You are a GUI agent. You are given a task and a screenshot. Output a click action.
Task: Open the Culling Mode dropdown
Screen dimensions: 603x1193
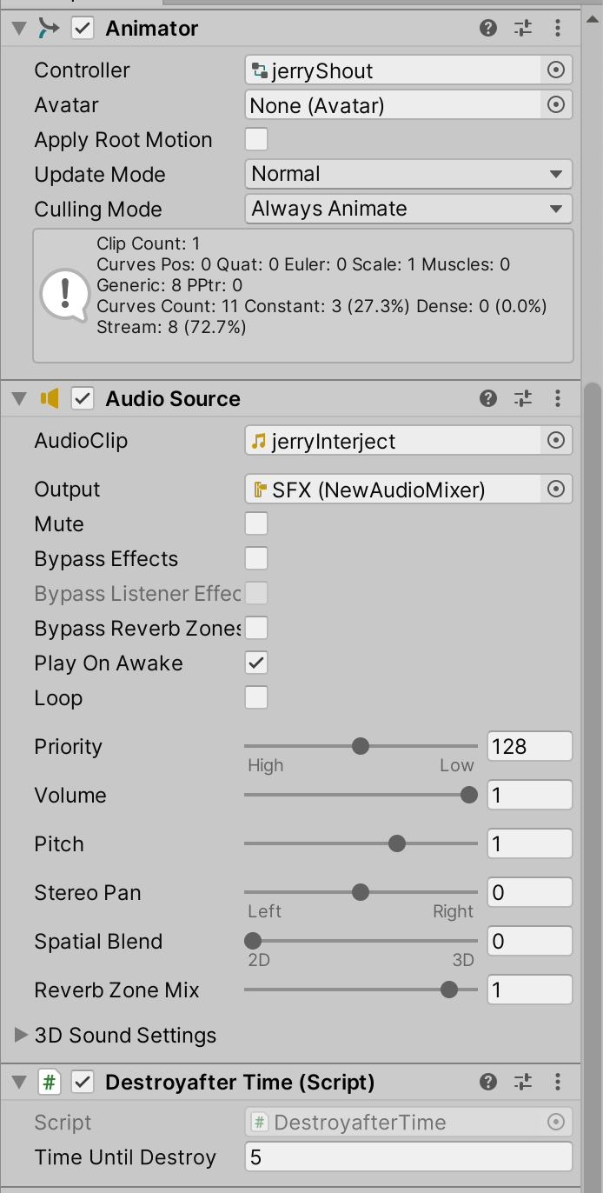pos(408,209)
